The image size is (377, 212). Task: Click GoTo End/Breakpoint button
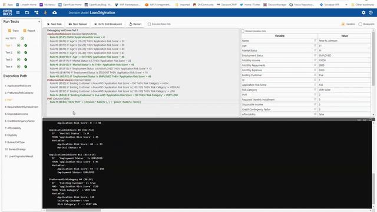click(108, 24)
